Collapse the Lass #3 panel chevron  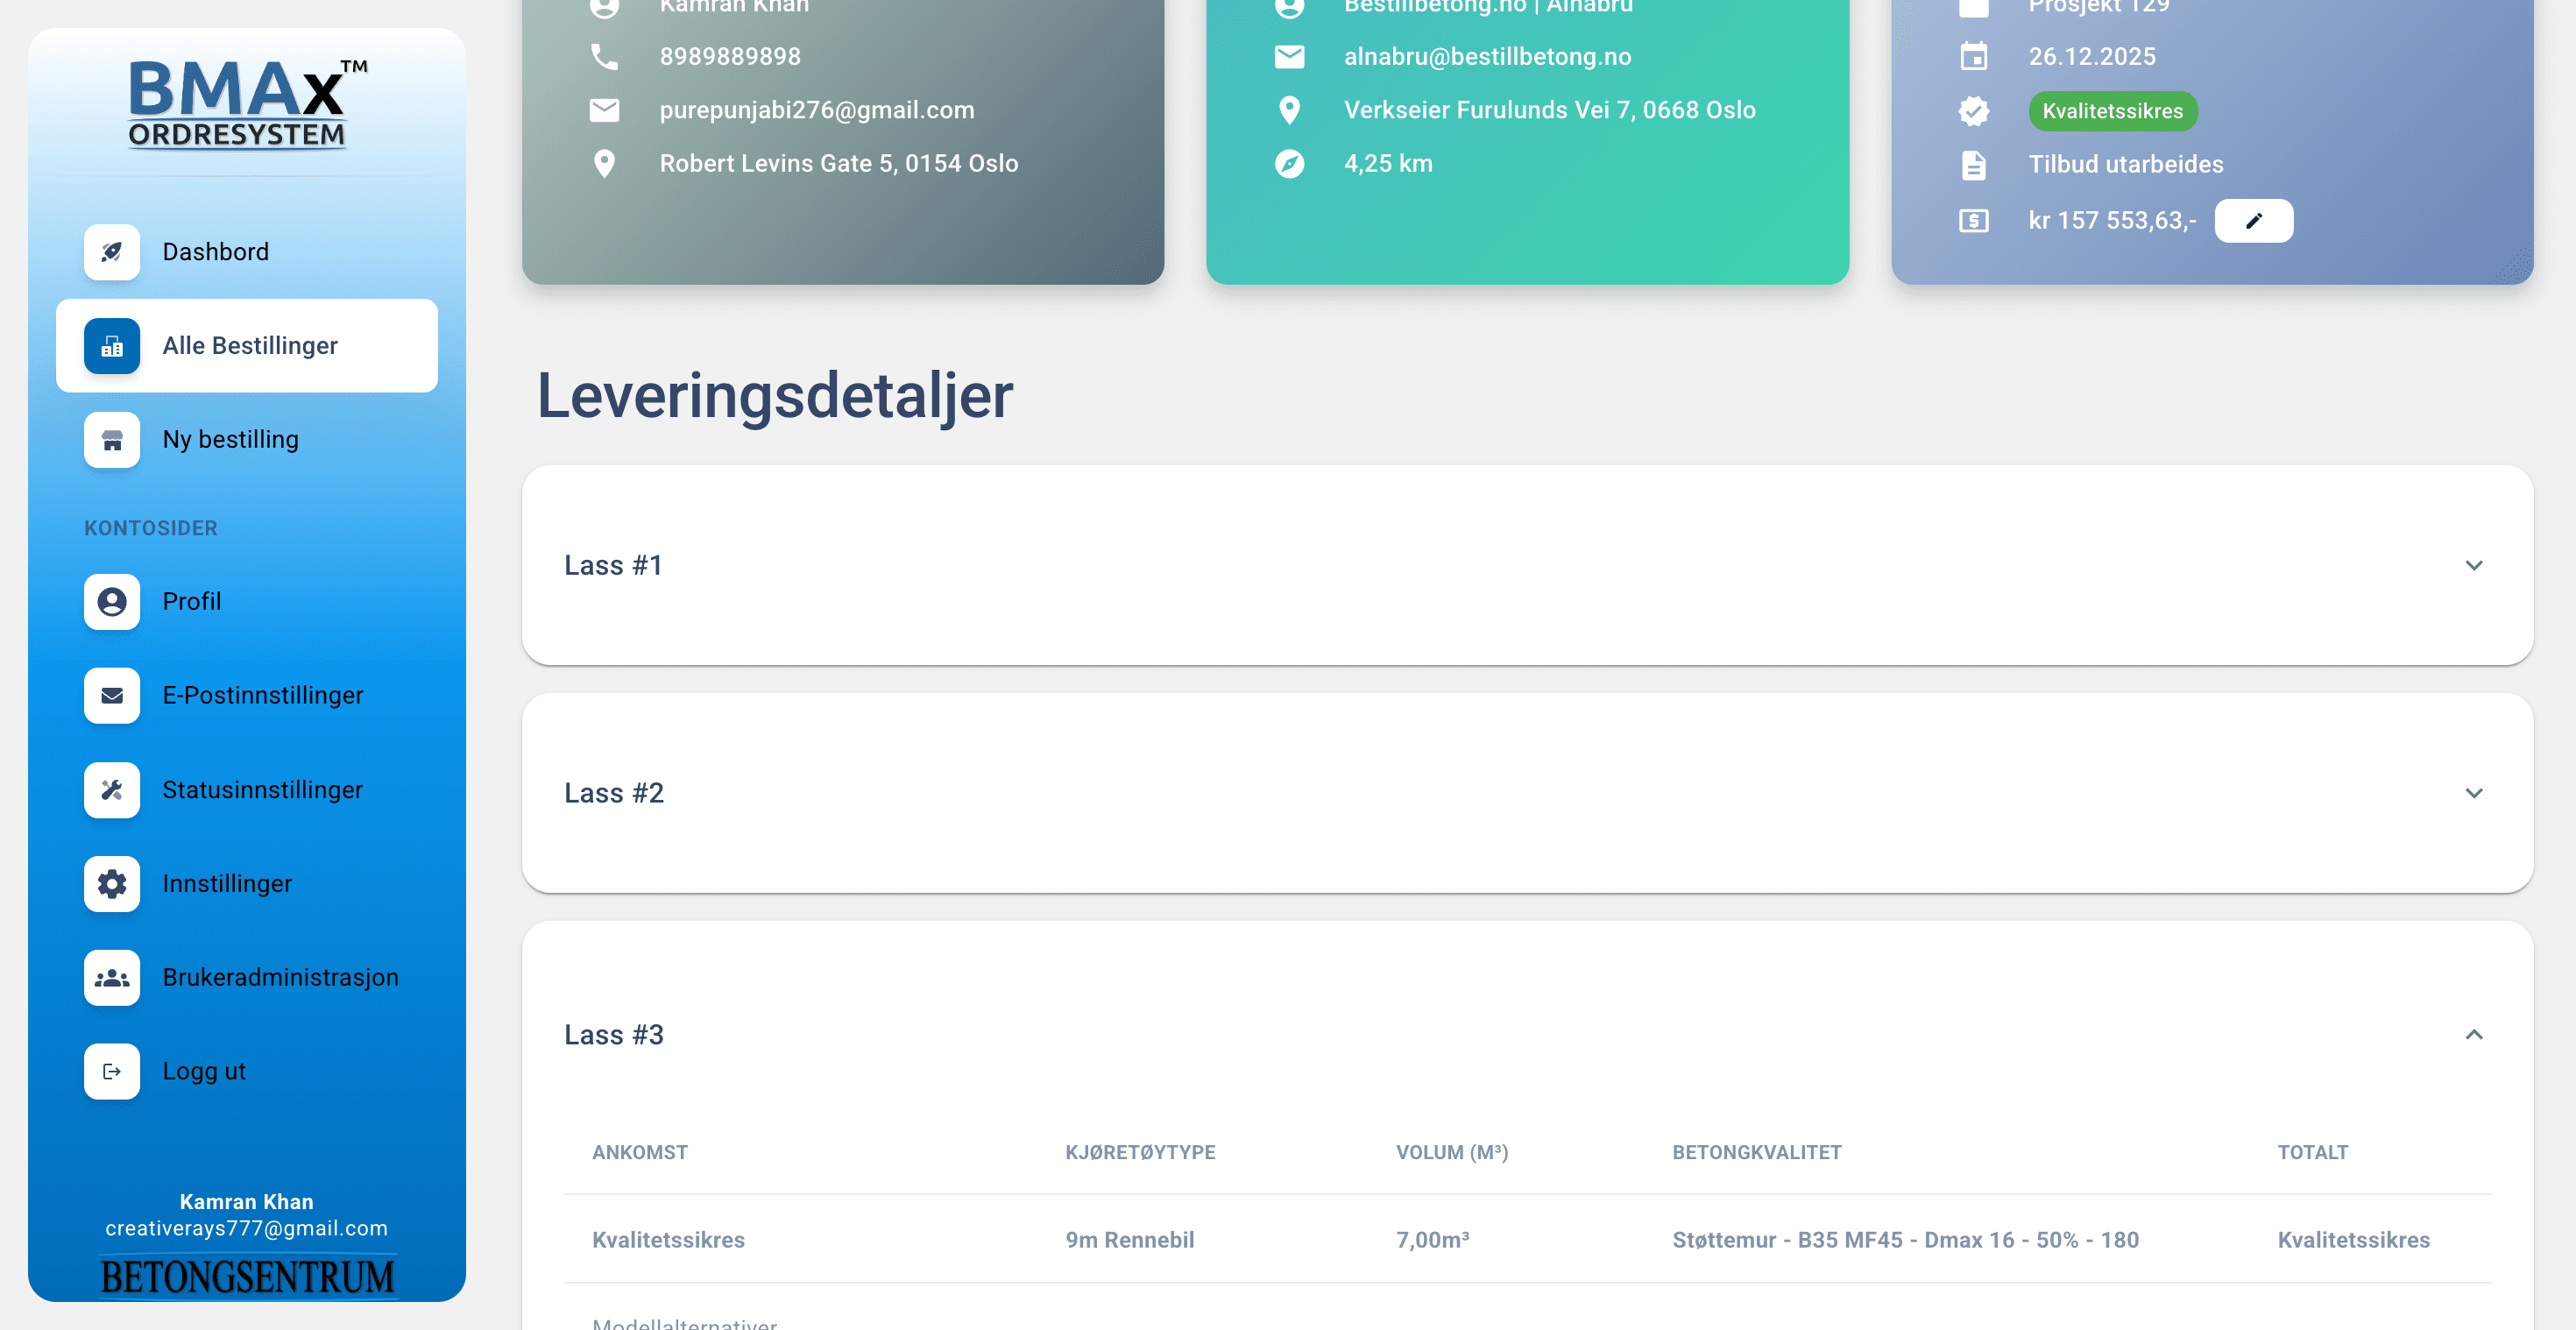(x=2473, y=1035)
